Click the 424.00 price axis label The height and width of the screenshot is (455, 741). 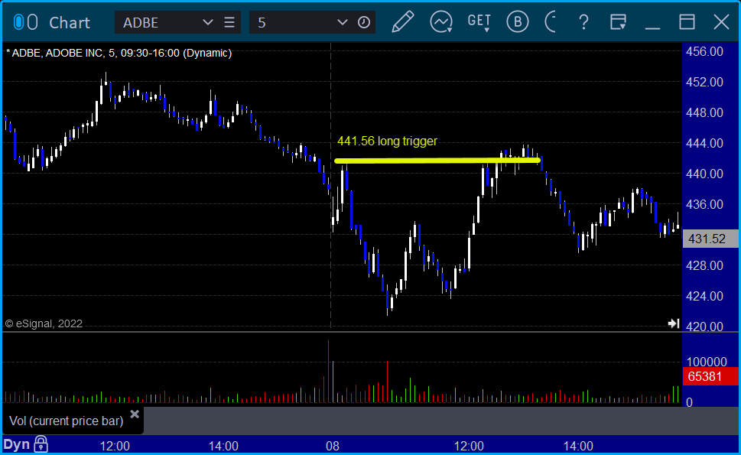[704, 296]
